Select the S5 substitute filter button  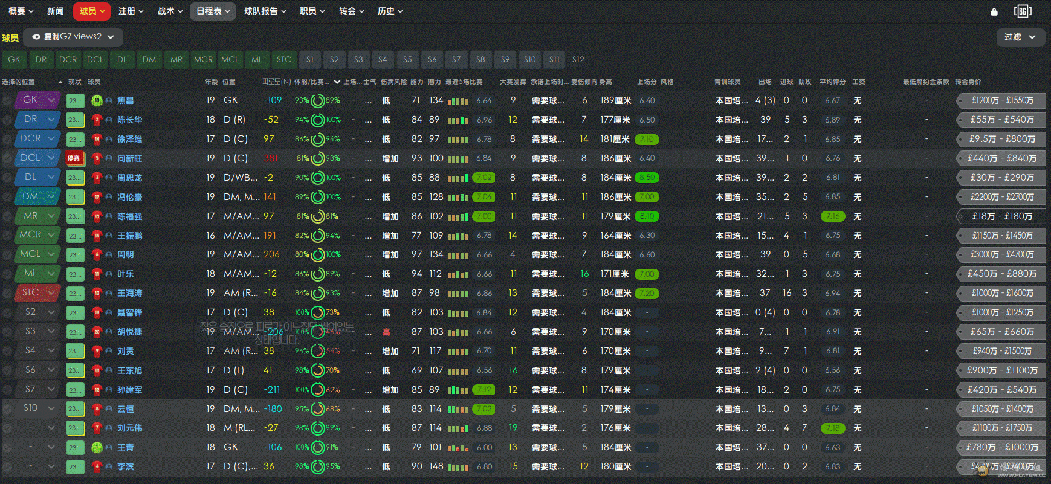click(407, 60)
